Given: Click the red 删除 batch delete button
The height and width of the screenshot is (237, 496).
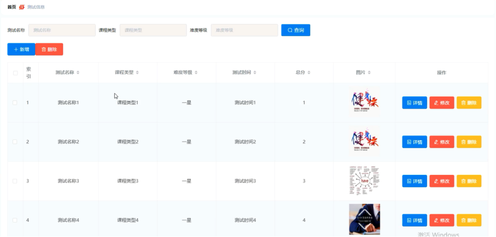Looking at the screenshot, I should (x=49, y=50).
